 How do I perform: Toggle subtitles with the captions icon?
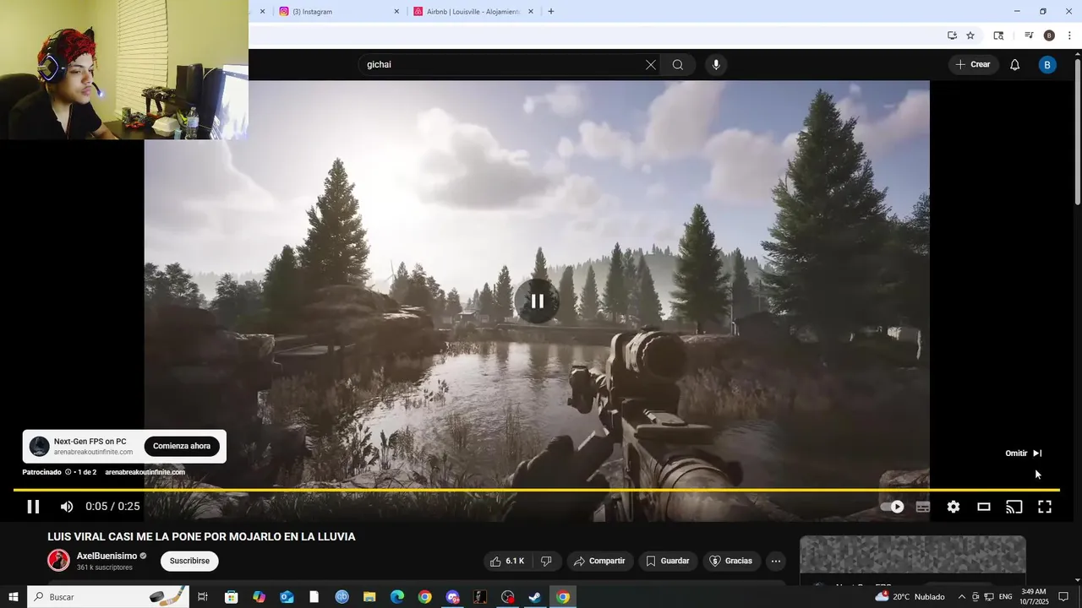[x=923, y=507]
